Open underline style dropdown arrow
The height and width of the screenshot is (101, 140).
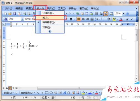click(x=74, y=19)
